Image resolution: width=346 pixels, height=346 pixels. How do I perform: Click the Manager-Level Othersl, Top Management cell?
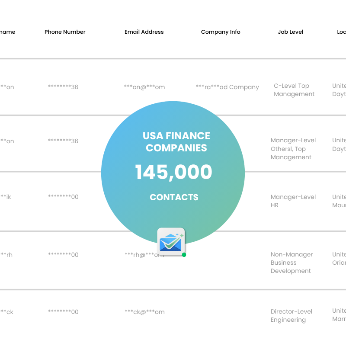(293, 149)
